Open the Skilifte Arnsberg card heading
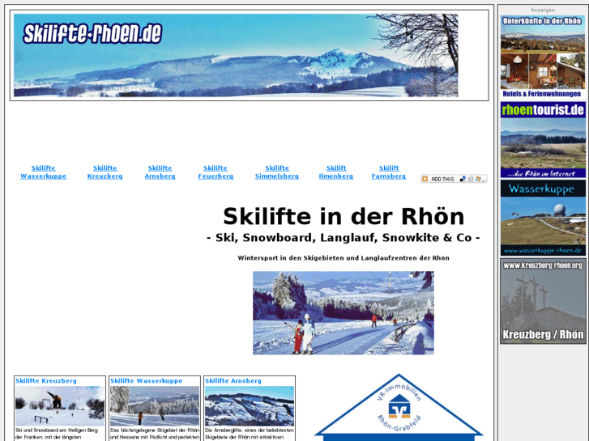The width and height of the screenshot is (589, 441). click(x=233, y=380)
